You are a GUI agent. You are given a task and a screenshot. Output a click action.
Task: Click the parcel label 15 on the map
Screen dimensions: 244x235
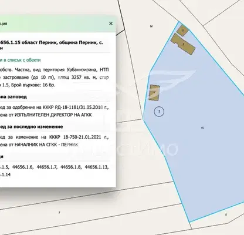(202, 128)
